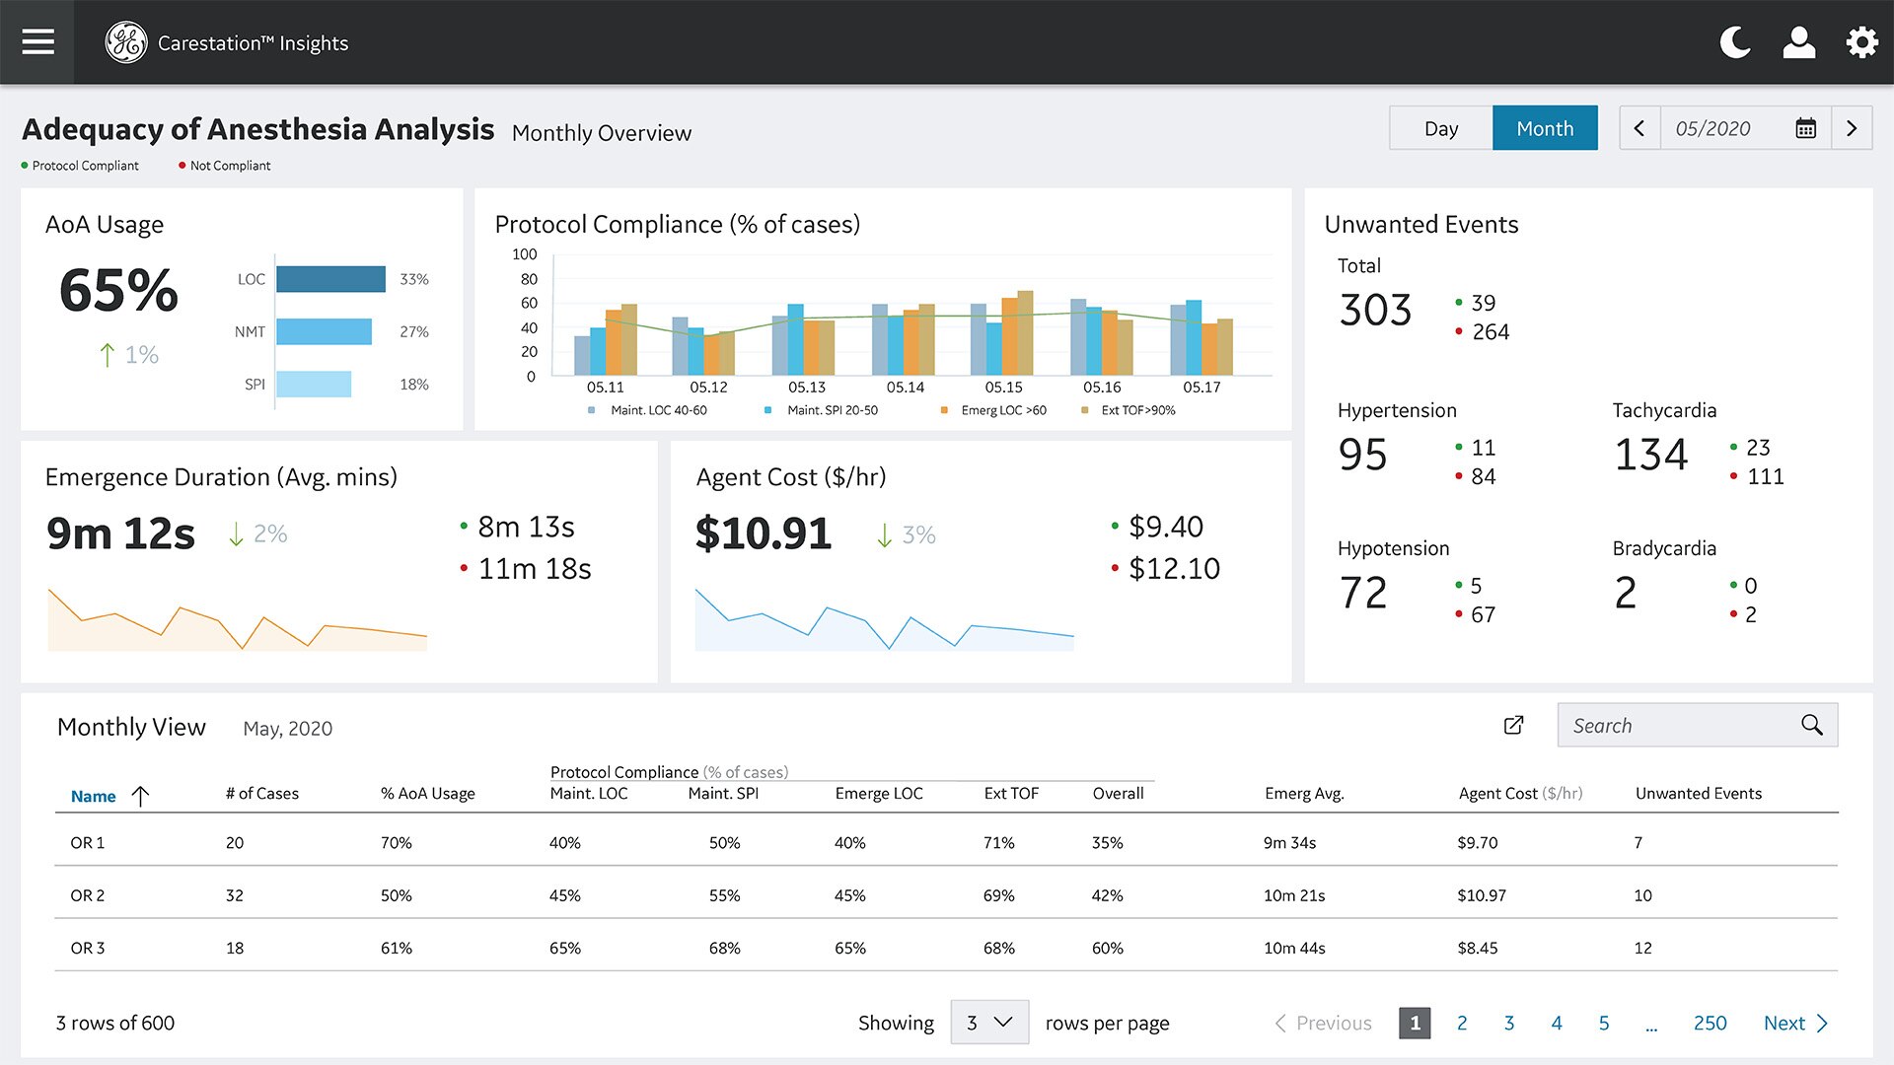Go to previous month arrow
1894x1065 pixels.
pos(1639,128)
